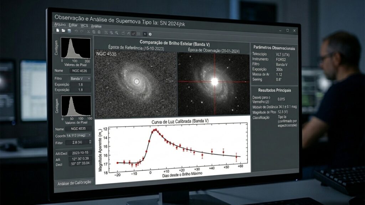Click the picker tool icon before the dark toolbar button

128,33
